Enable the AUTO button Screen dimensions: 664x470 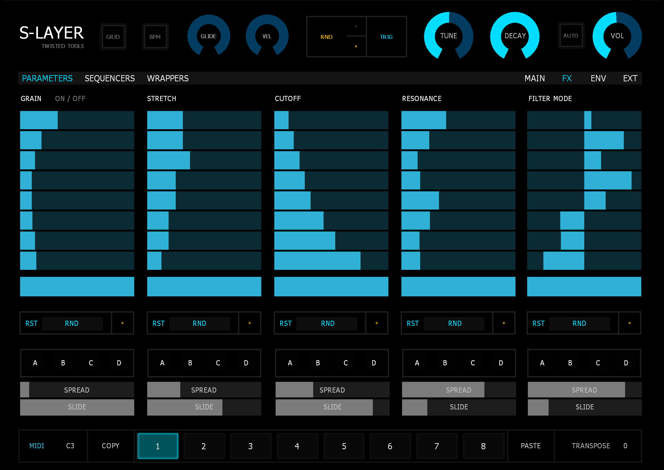point(571,36)
